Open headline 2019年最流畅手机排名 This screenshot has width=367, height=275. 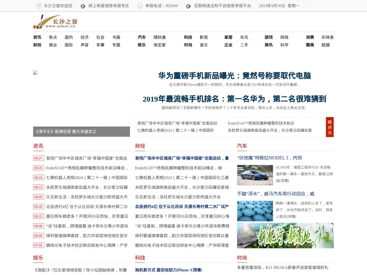pyautogui.click(x=234, y=99)
